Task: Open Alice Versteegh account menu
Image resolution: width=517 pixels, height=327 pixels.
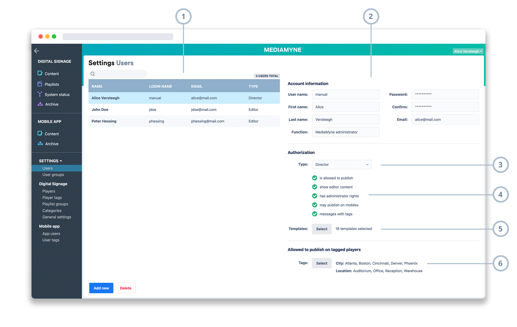Action: 468,51
